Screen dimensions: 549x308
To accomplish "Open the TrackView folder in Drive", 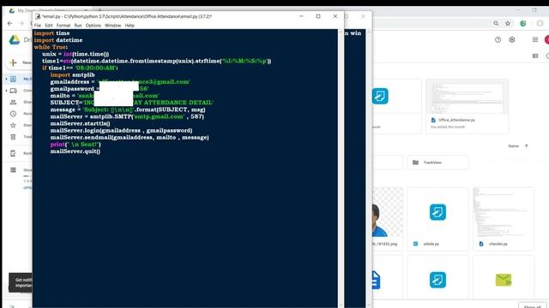I will click(437, 163).
